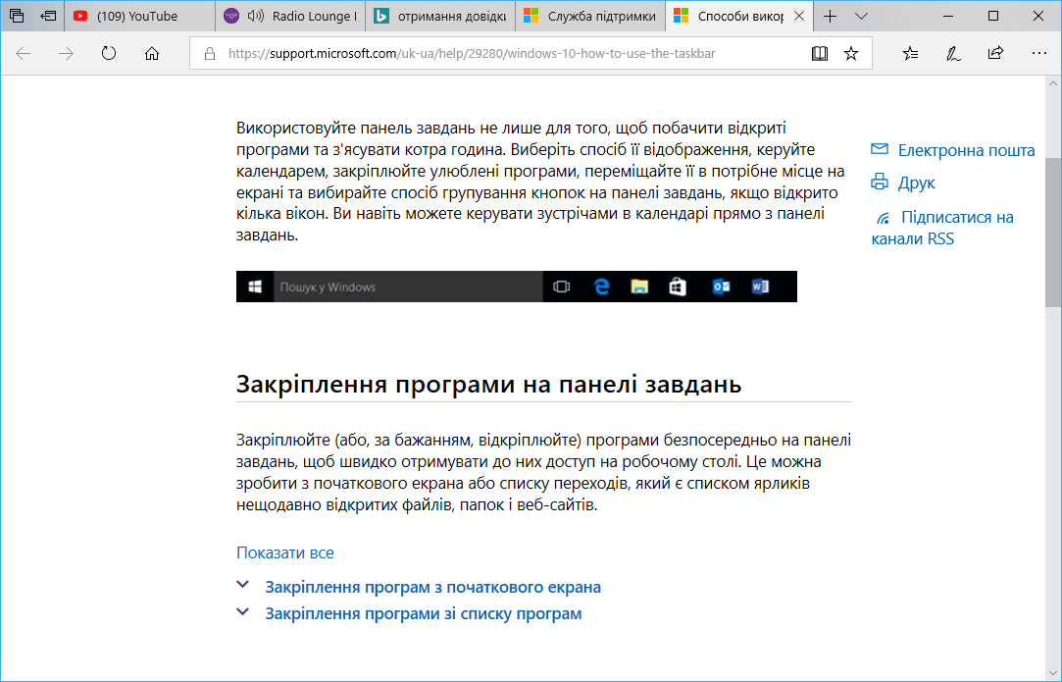Open Reading view book icon
The image size is (1062, 682).
tap(820, 54)
